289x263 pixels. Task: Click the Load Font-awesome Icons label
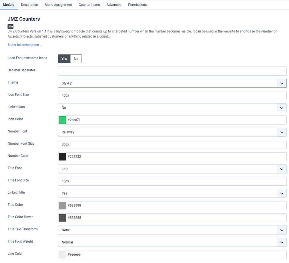[27, 58]
